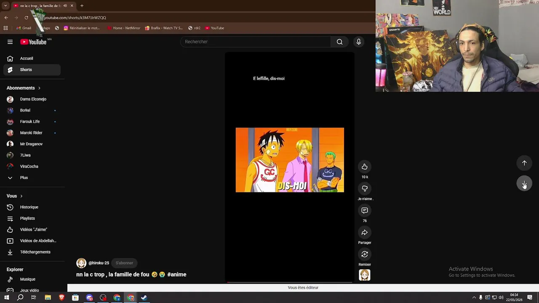This screenshot has height=303, width=539.
Task: Go back in browser history
Action: 6,18
